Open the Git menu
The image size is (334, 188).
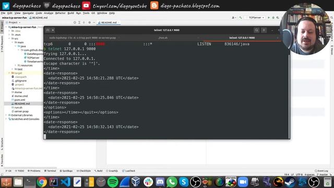[93, 13]
